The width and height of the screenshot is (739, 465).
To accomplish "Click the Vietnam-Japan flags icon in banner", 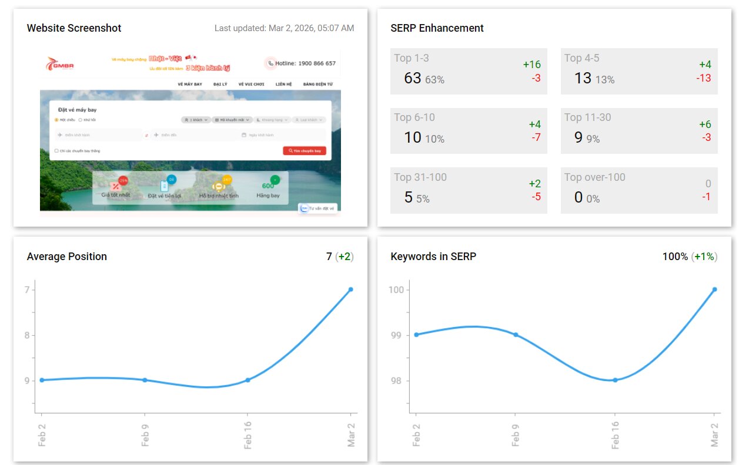I will [x=190, y=58].
